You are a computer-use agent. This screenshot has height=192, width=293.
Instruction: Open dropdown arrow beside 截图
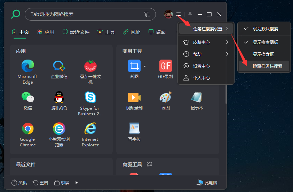[x=145, y=66]
